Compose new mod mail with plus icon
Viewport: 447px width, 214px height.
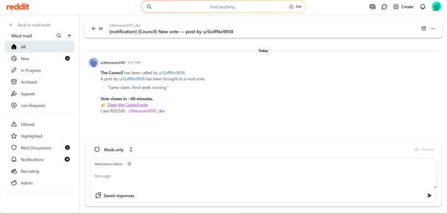(x=69, y=35)
